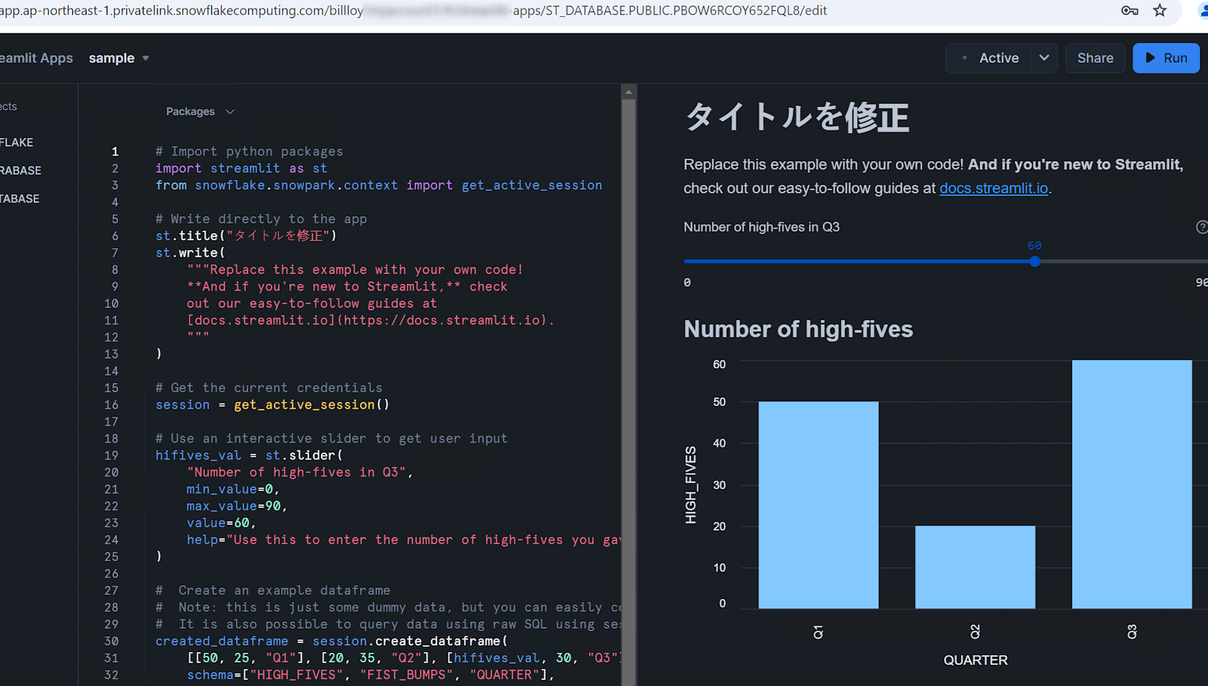Select the TABASE item in the sidebar
This screenshot has height=686, width=1208.
pos(19,199)
